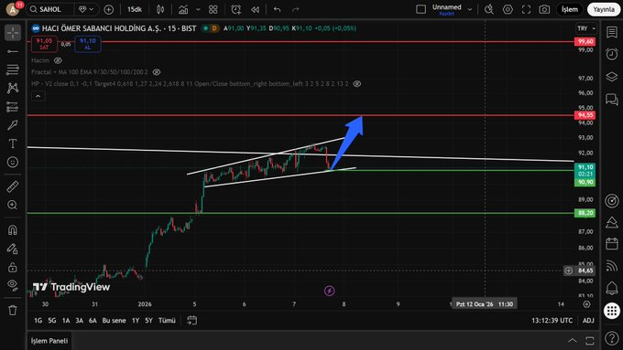This screenshot has height=350, width=623.
Task: Toggle visibility of HP V2 indicator
Action: [x=357, y=84]
